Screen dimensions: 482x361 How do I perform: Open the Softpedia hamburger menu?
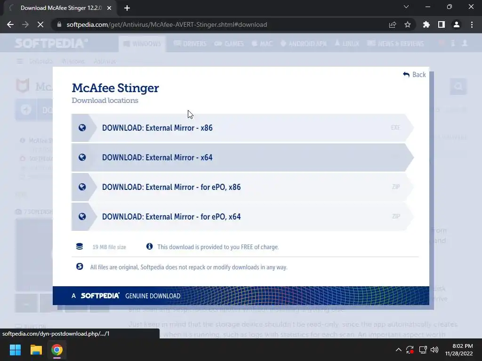pyautogui.click(x=20, y=62)
